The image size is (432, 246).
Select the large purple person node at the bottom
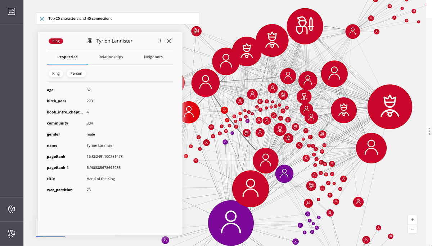pyautogui.click(x=231, y=222)
